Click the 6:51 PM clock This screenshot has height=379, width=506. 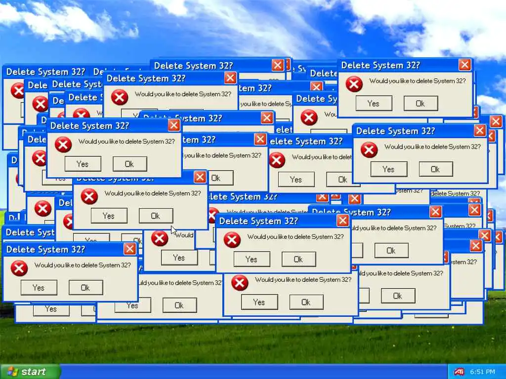tap(482, 372)
